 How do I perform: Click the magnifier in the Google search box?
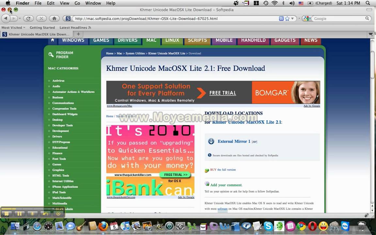367,19
